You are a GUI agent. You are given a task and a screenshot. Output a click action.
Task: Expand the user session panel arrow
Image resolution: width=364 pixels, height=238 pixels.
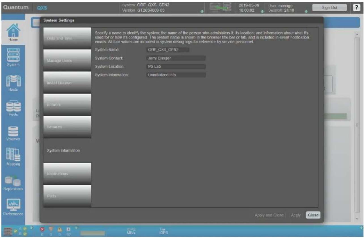(x=306, y=12)
